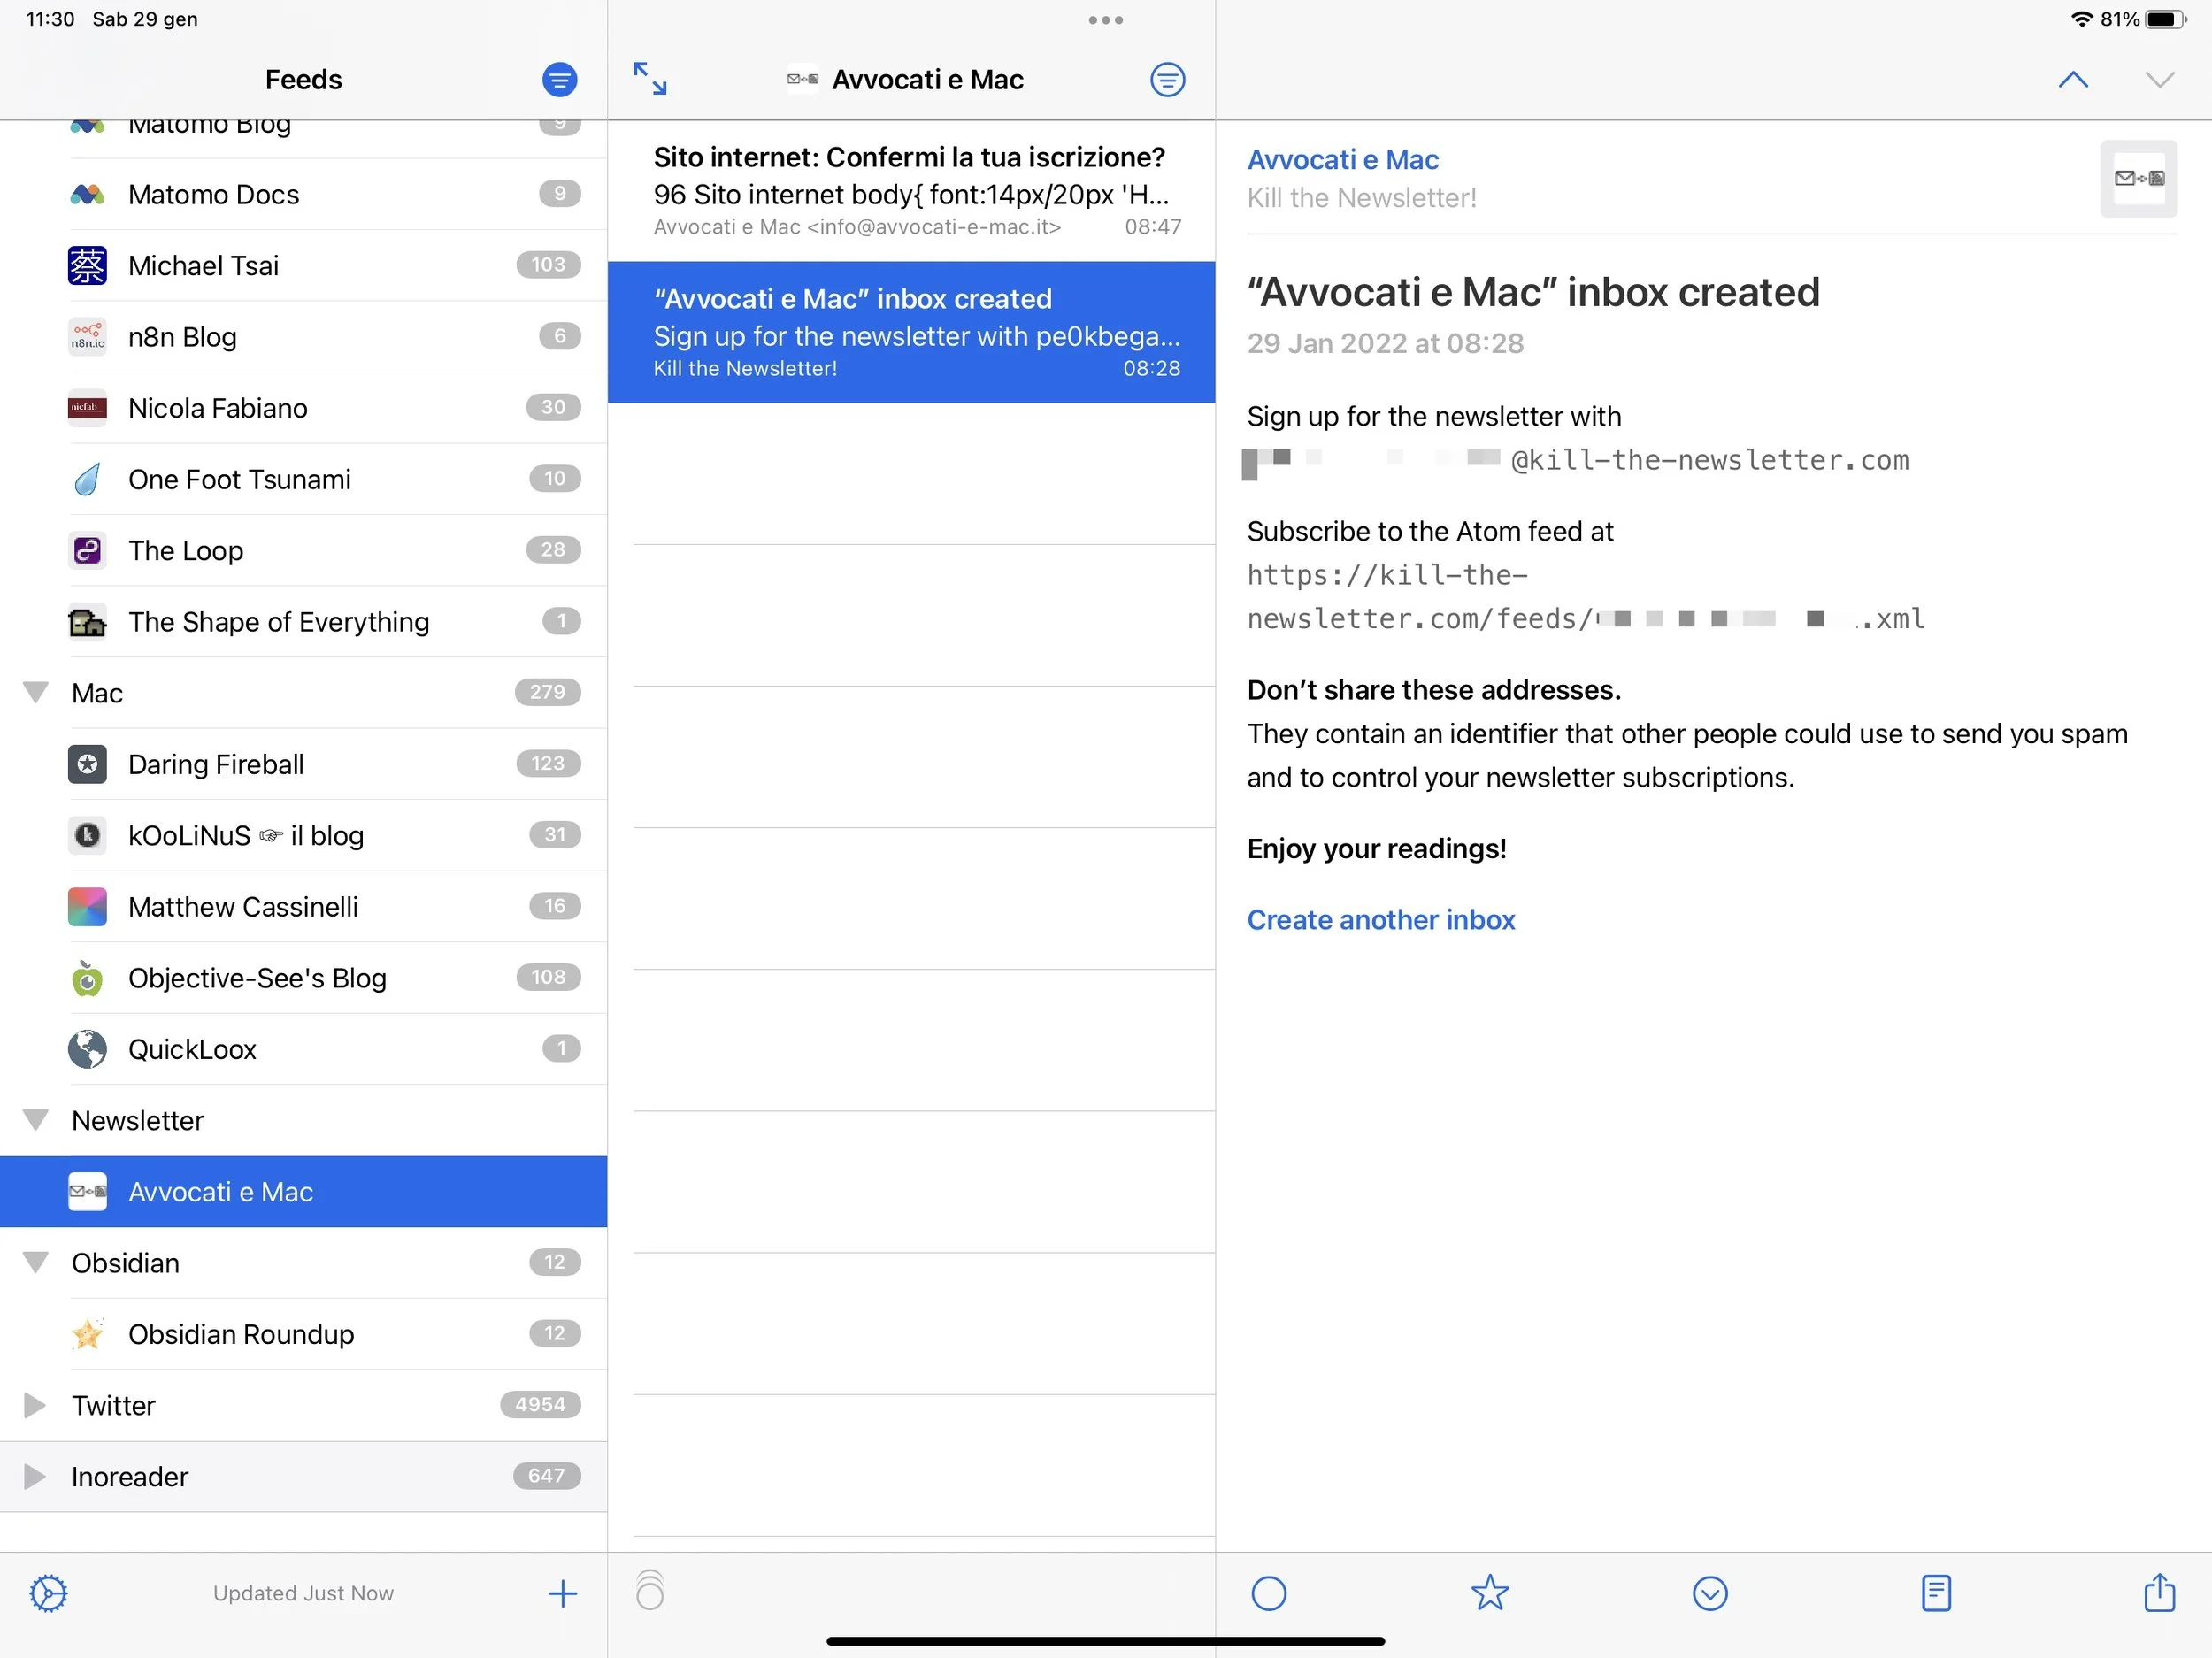Open reader view document icon
2212x1658 pixels.
[x=1936, y=1593]
